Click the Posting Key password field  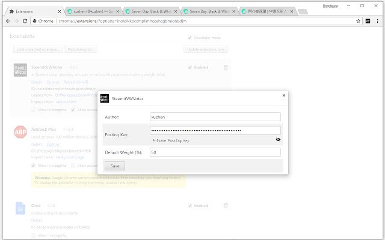coord(215,130)
